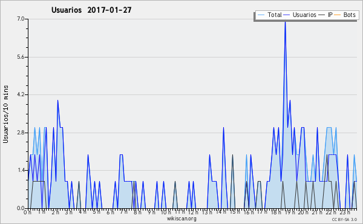
Task: Click the 5.6 y-axis label
Action: click(x=21, y=57)
